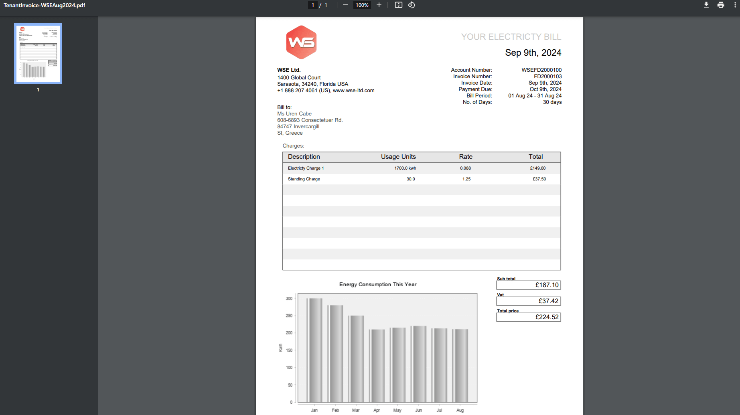Select the page 1 thumbnail
Image resolution: width=740 pixels, height=415 pixels.
click(38, 53)
